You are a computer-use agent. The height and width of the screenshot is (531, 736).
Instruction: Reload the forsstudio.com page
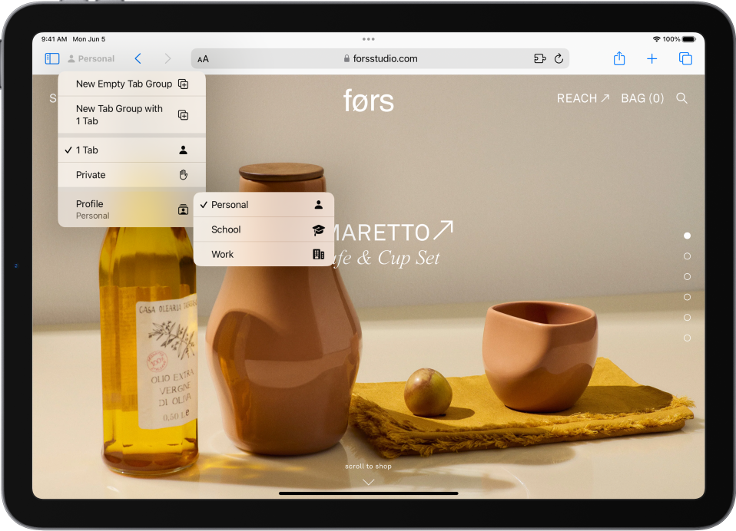point(559,58)
